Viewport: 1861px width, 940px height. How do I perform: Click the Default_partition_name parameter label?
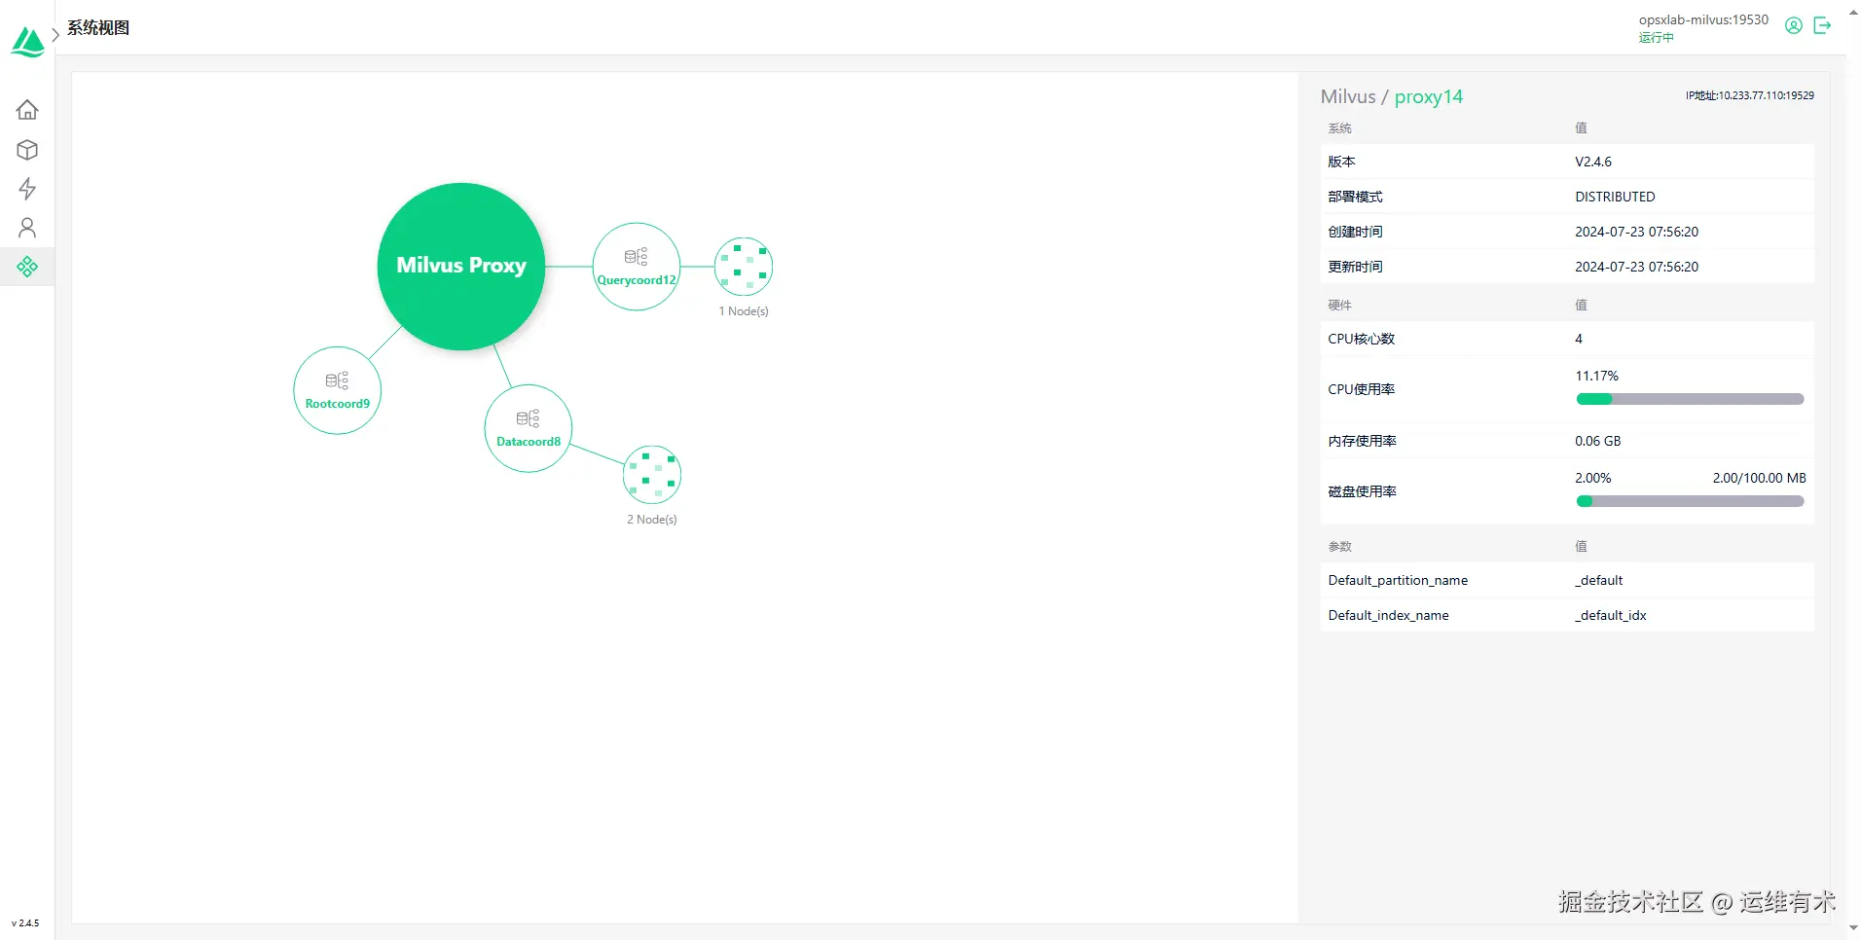tap(1398, 580)
